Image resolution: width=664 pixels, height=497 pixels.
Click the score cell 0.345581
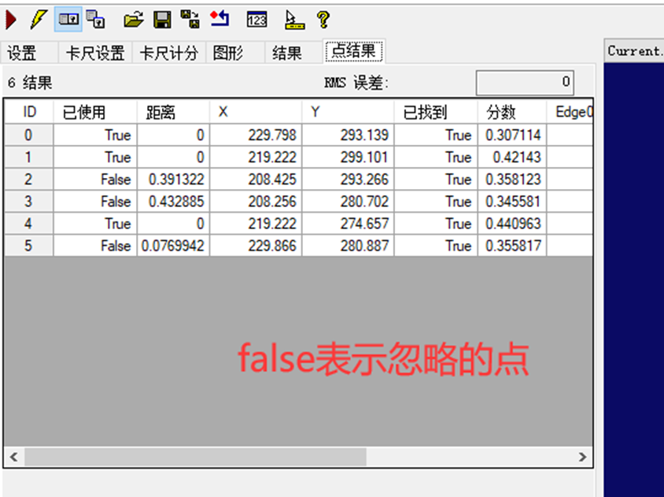[x=512, y=202]
